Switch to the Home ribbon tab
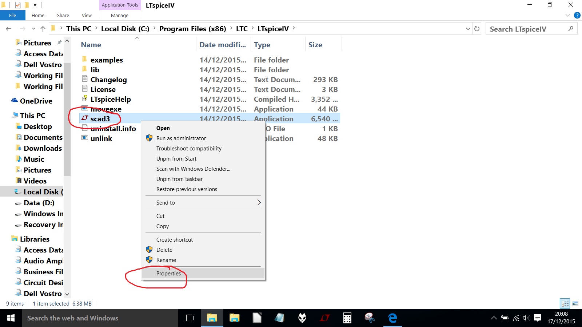 [x=38, y=15]
